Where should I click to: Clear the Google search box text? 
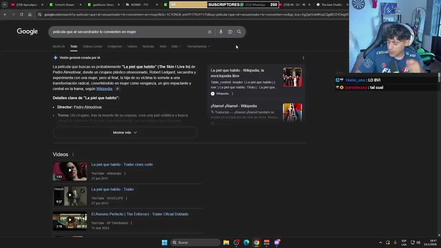pyautogui.click(x=209, y=32)
